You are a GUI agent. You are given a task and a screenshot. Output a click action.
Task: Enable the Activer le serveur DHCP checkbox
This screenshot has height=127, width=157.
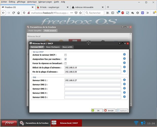point(66,55)
